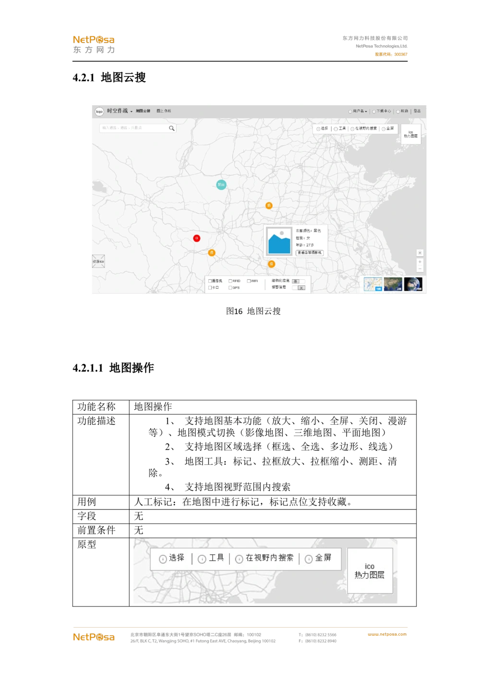Click the zoom-in plus control on map
This screenshot has height=680, width=480.
click(x=419, y=262)
